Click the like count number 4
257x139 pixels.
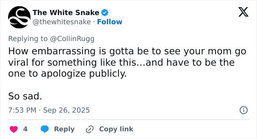[25, 129]
